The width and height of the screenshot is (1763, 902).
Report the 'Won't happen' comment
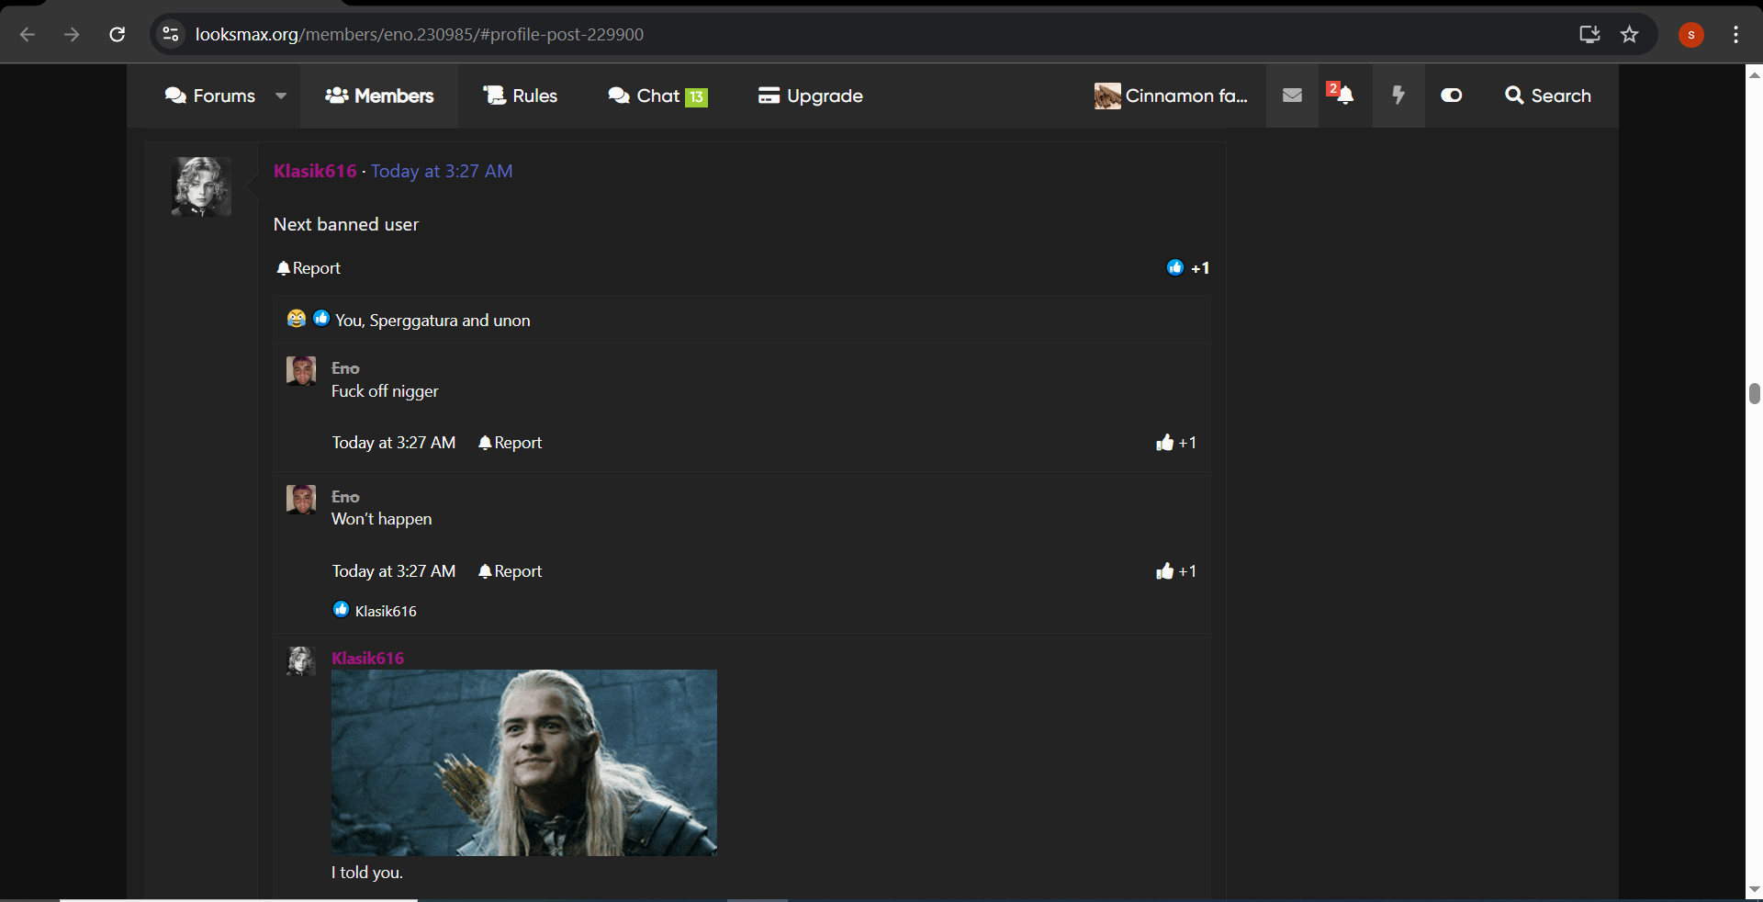(x=509, y=570)
